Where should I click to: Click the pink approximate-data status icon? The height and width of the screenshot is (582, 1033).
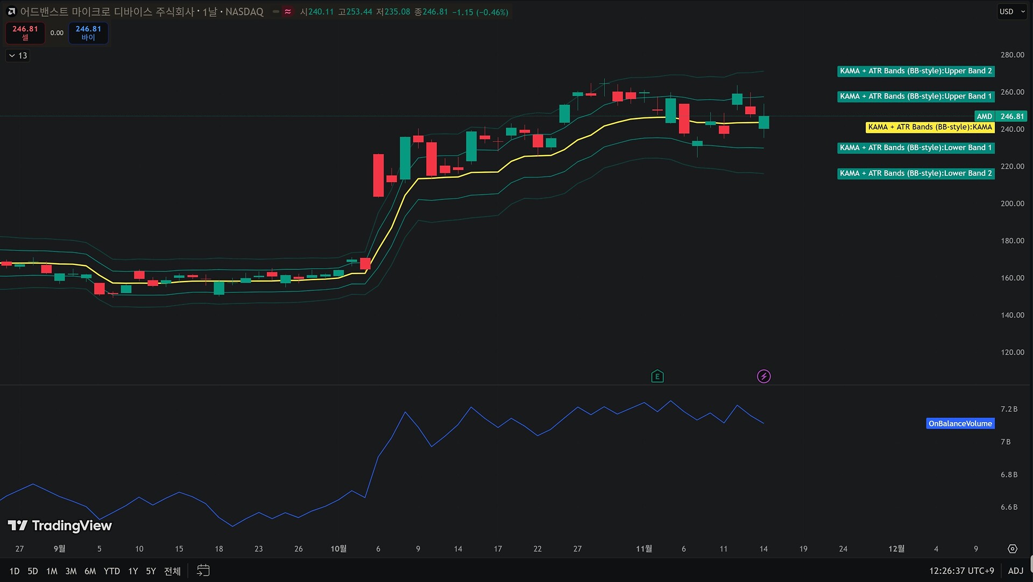point(288,11)
